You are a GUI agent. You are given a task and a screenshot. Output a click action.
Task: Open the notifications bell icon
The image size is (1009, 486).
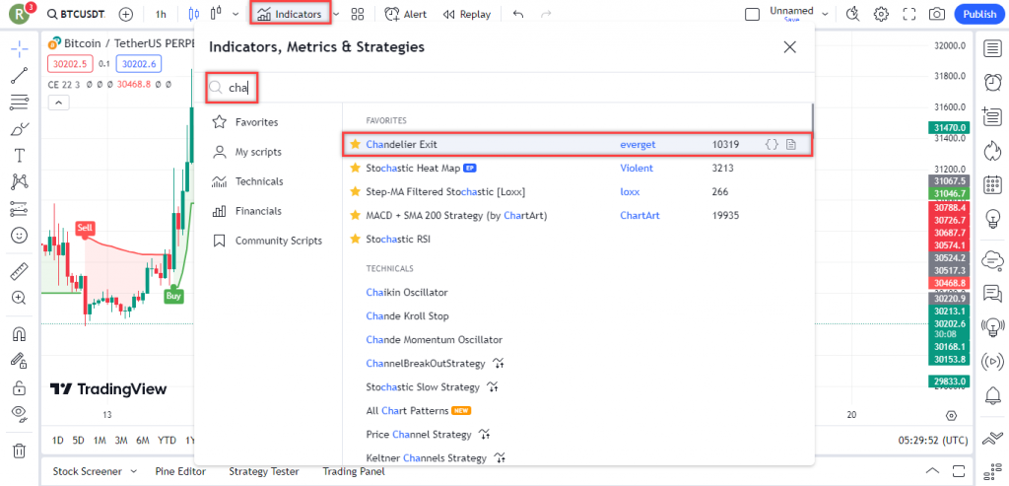(993, 394)
